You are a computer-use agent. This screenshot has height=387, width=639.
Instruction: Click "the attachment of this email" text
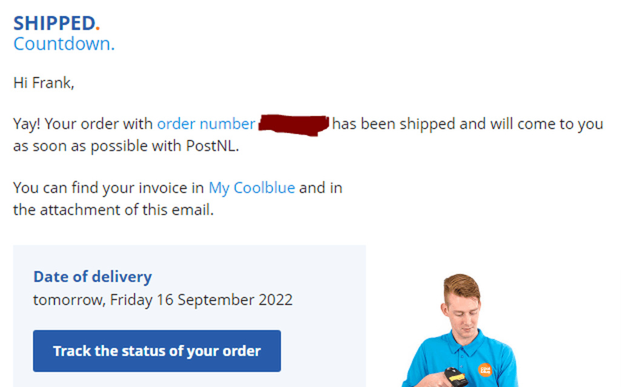(x=113, y=211)
